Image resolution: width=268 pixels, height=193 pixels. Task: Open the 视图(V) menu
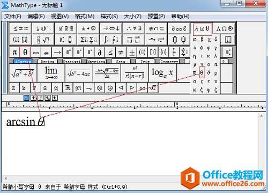tap(59, 17)
